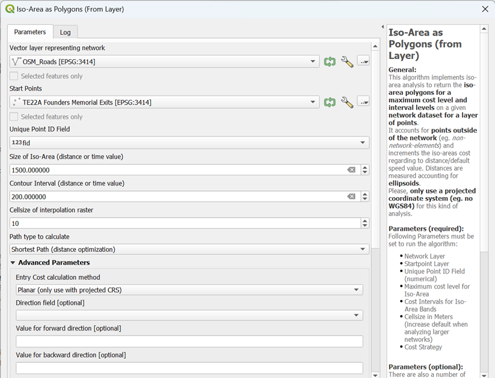This screenshot has height=378, width=495.
Task: Switch to the Log tab
Action: click(65, 32)
